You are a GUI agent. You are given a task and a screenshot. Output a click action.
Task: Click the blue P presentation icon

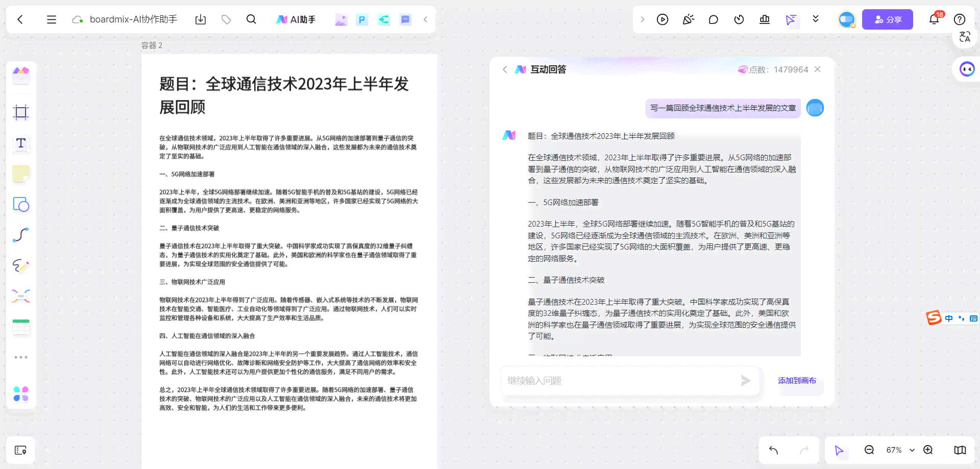tap(362, 20)
